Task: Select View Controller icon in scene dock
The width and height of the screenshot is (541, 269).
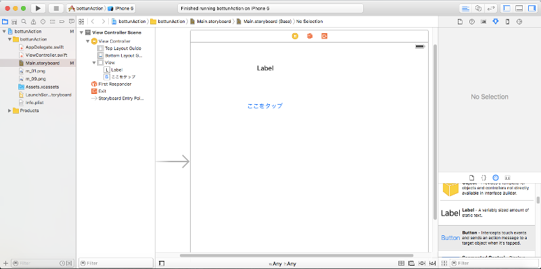Action: (295, 36)
